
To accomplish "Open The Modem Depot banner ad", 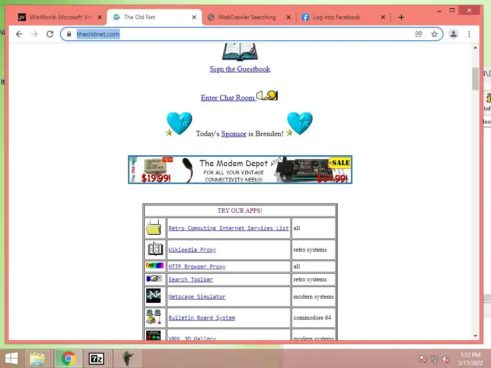I will click(x=240, y=170).
